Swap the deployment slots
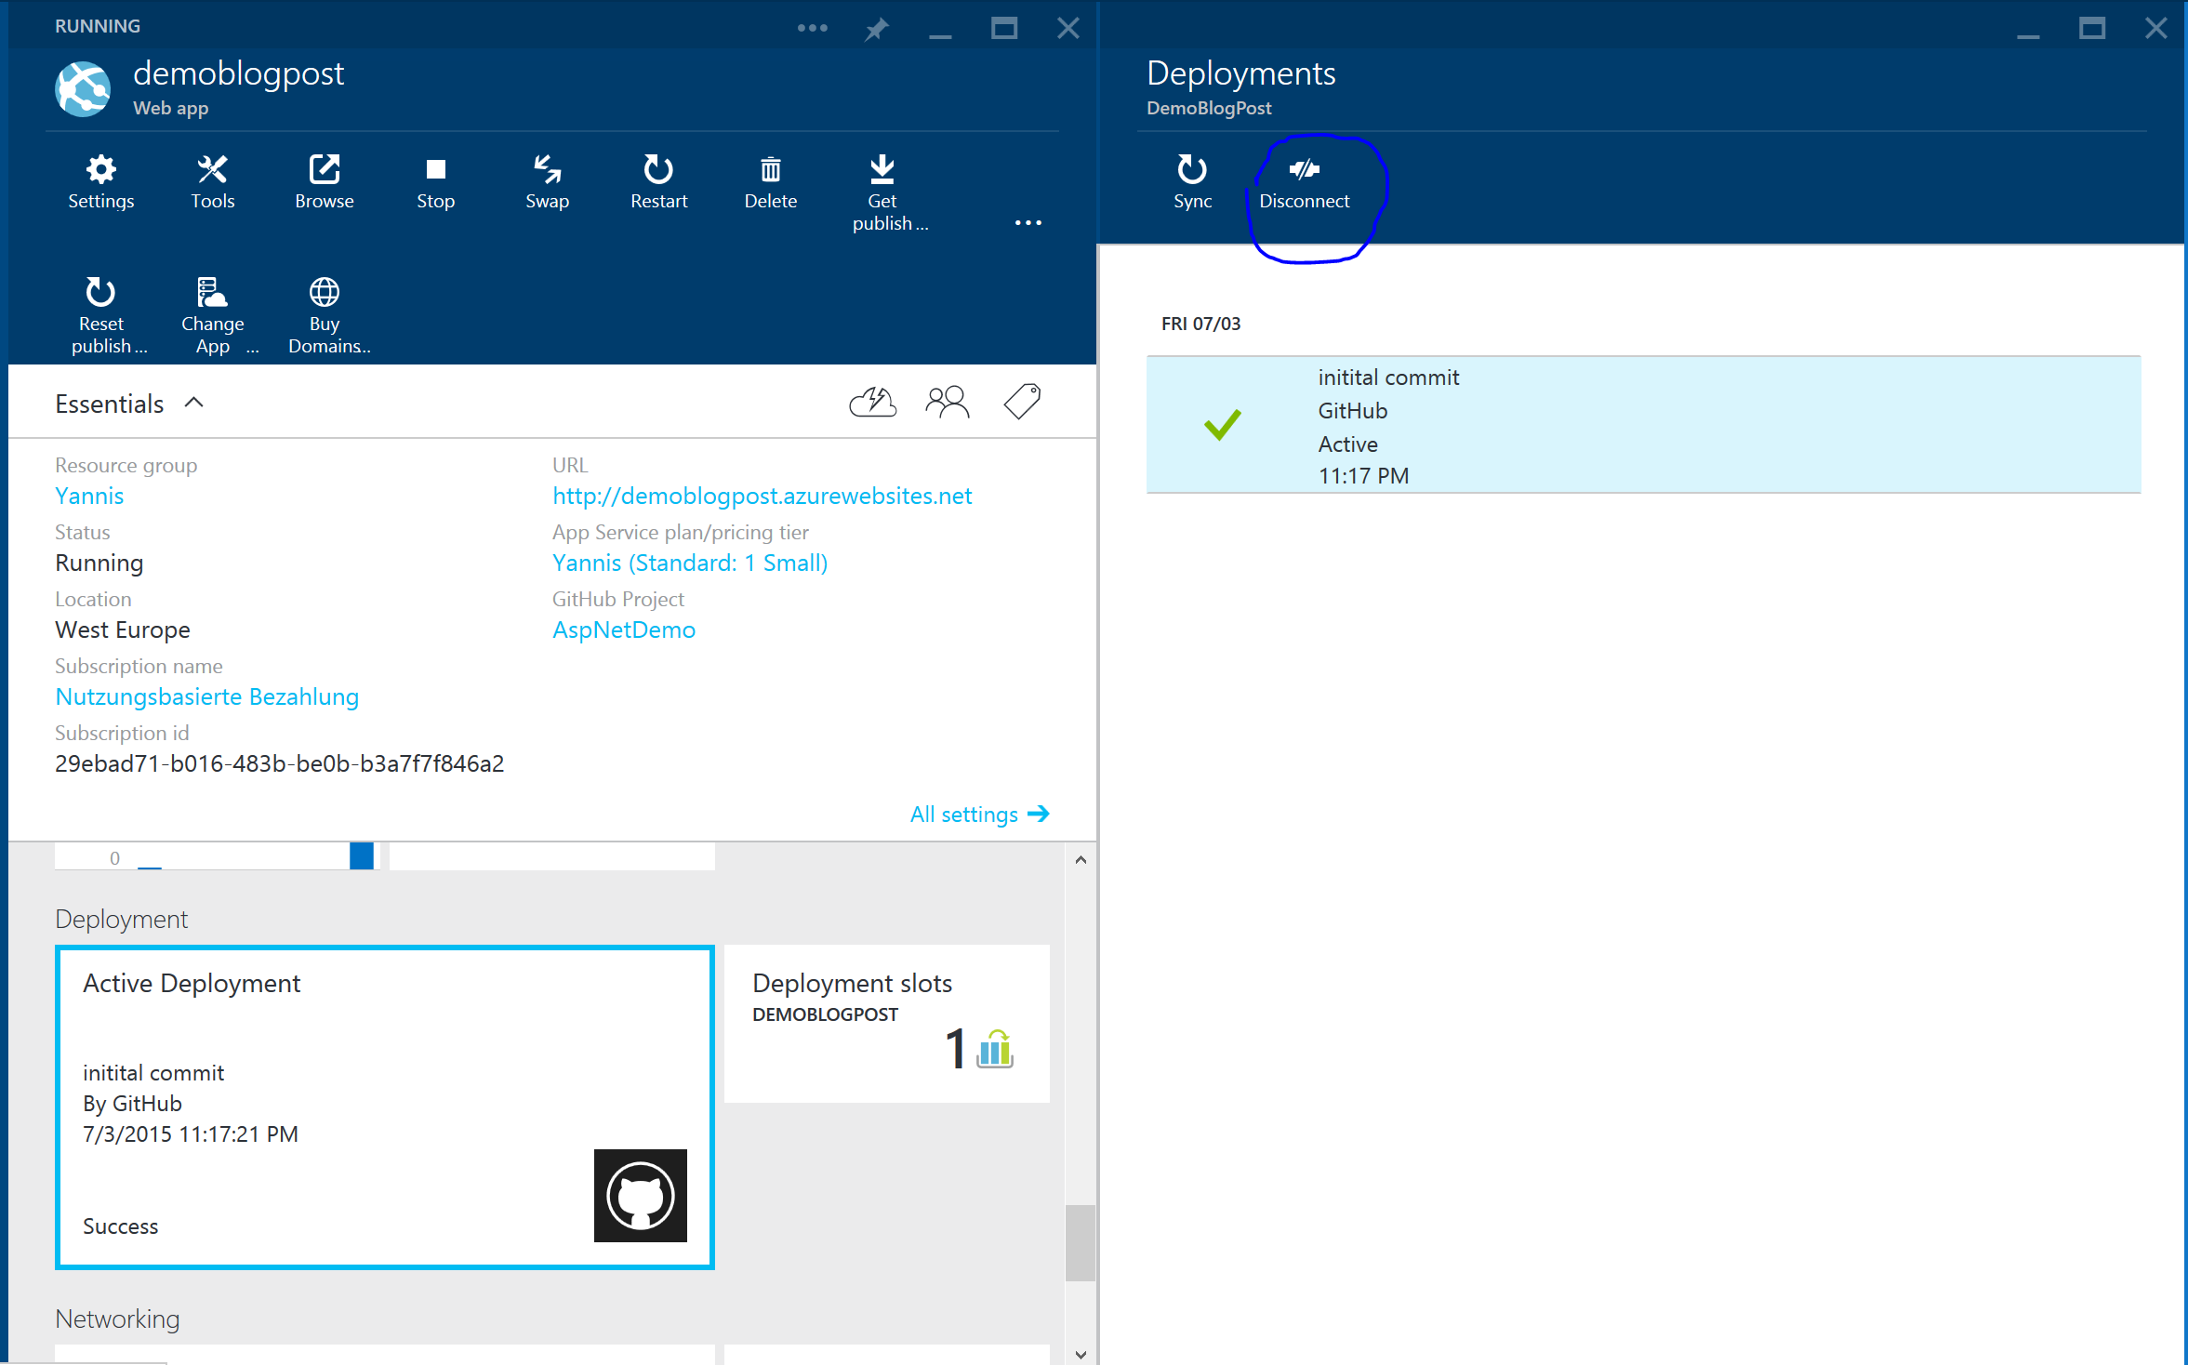This screenshot has width=2188, height=1365. (x=547, y=181)
